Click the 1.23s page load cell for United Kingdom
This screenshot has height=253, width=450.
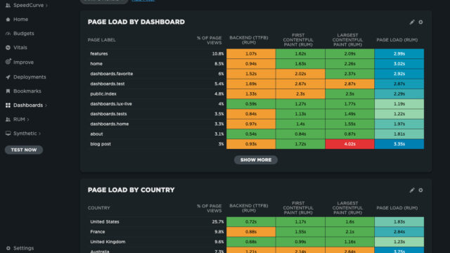[x=399, y=242]
